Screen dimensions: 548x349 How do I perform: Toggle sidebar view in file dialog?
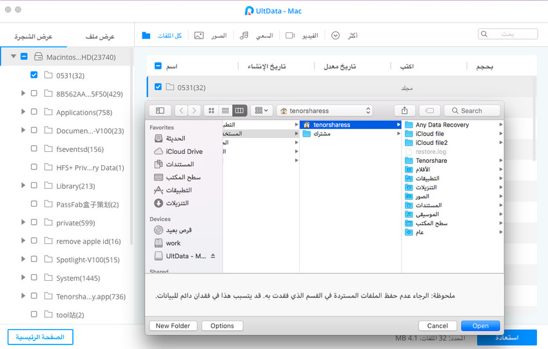[160, 111]
